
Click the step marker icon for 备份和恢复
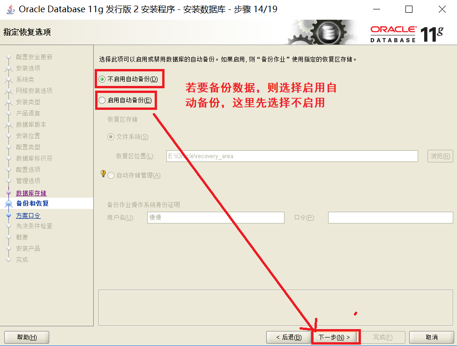9,204
